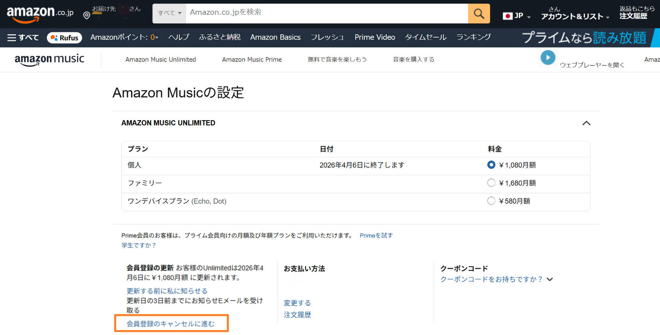This screenshot has height=335, width=660.
Task: Open タイムセール in the navigation bar
Action: (425, 37)
